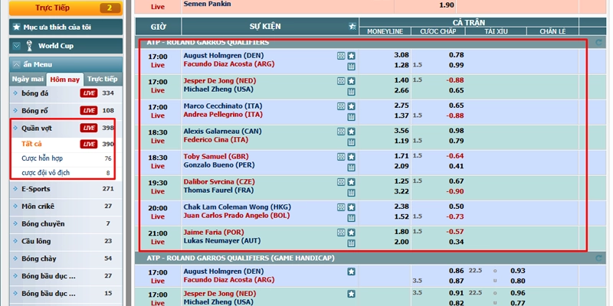This screenshot has height=306, width=613.
Task: Select cược đội vô địch submenu item
Action: coord(46,173)
